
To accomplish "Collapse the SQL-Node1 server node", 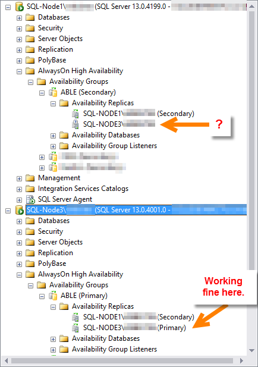I will tap(8, 8).
